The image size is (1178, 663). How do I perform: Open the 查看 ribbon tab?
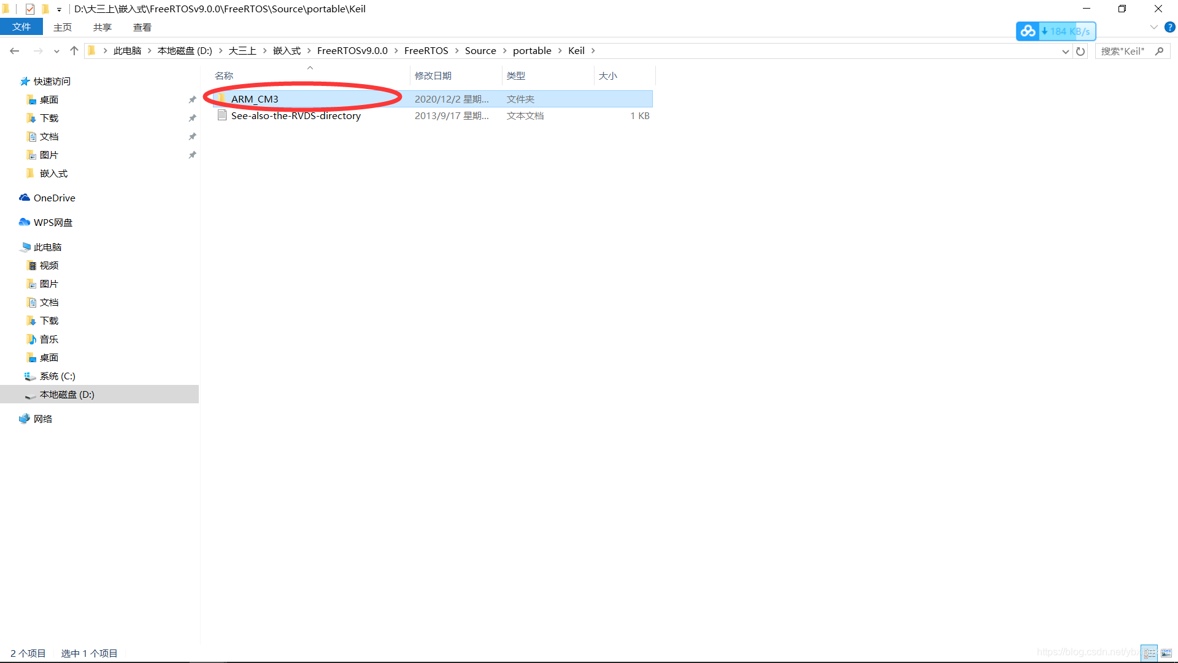[142, 27]
